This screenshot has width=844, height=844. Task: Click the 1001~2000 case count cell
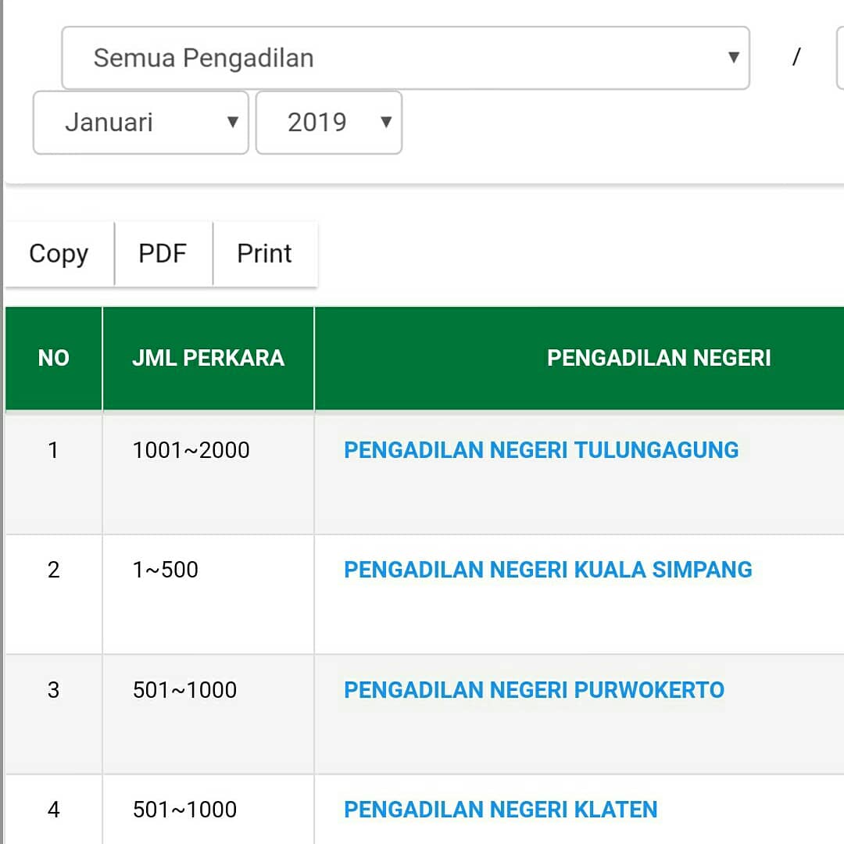(191, 450)
